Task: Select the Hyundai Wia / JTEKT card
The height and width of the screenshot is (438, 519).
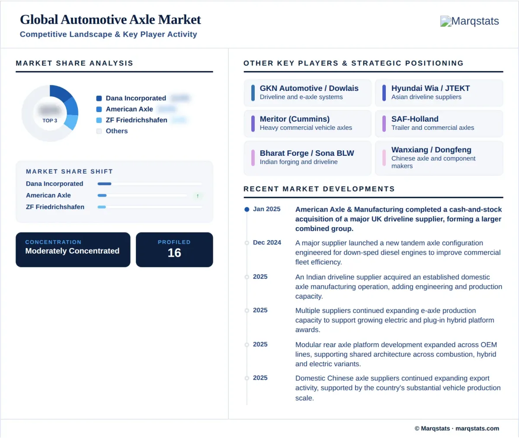Action: [x=439, y=93]
